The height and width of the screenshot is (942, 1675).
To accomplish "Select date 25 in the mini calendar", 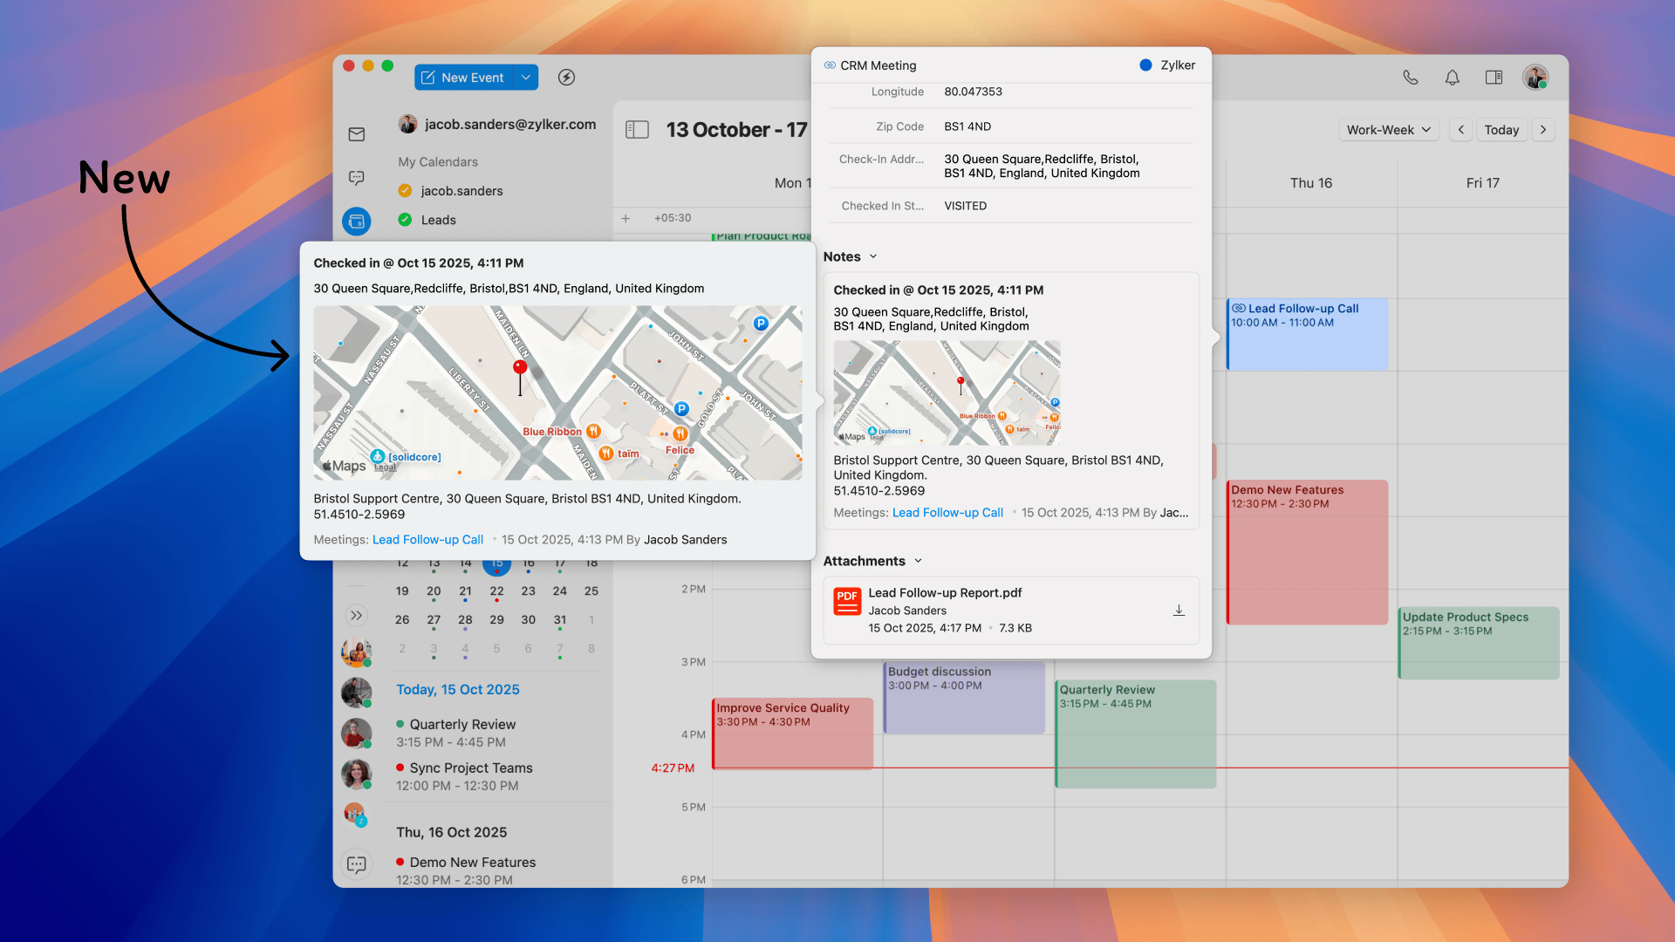I will coord(591,591).
